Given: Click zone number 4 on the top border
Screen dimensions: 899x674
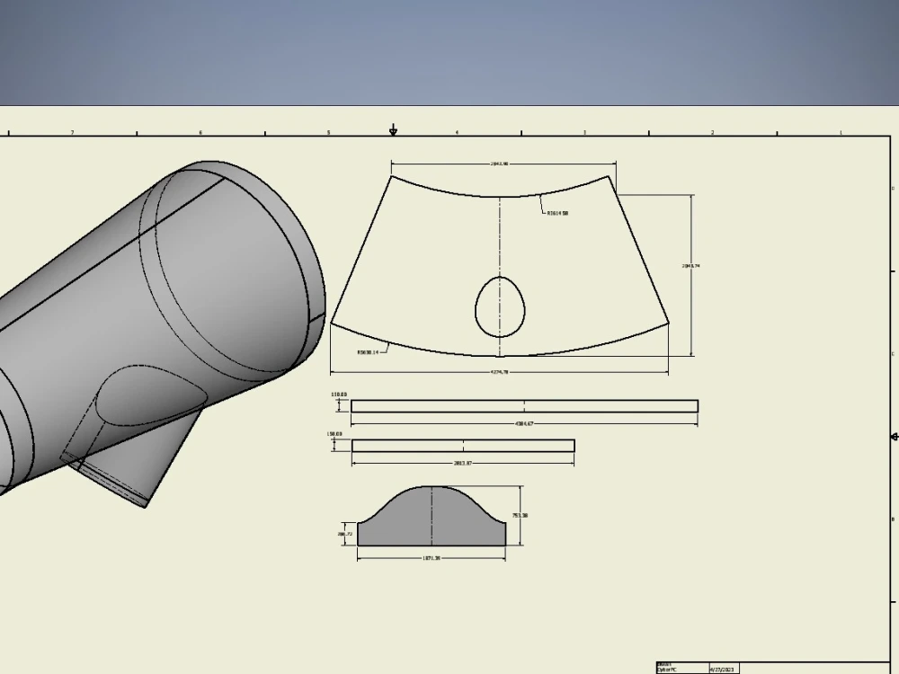Looking at the screenshot, I should (x=458, y=130).
